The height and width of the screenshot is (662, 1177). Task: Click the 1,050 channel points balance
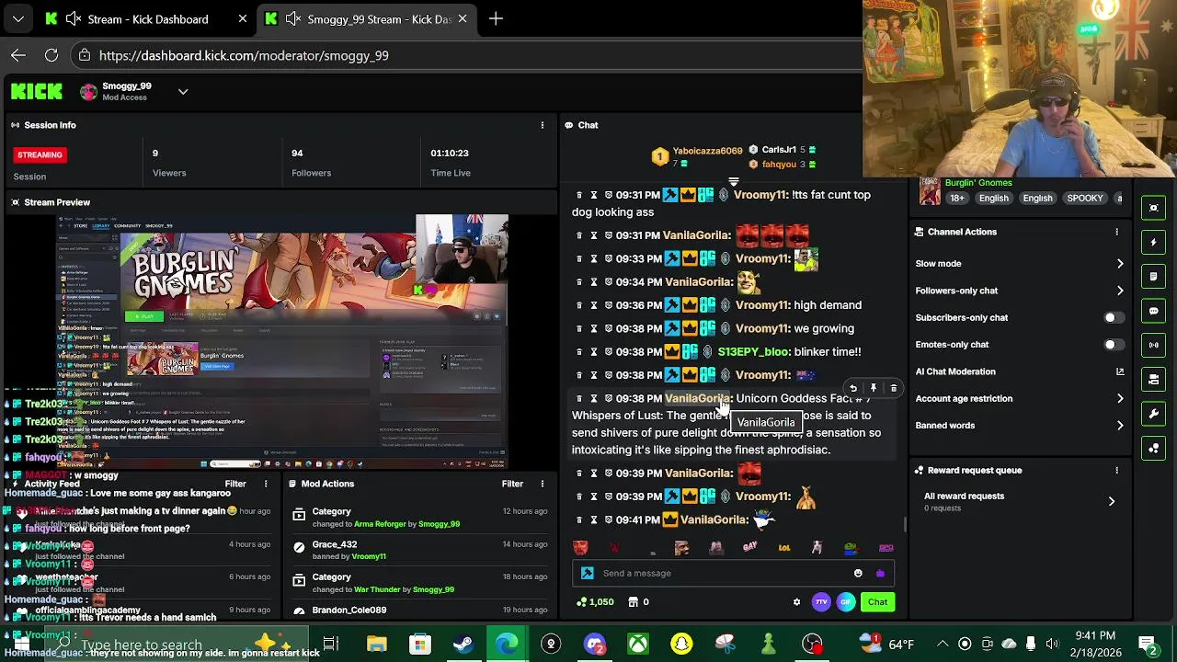[595, 602]
